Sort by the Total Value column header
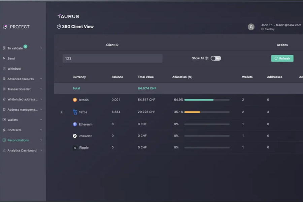 point(146,77)
